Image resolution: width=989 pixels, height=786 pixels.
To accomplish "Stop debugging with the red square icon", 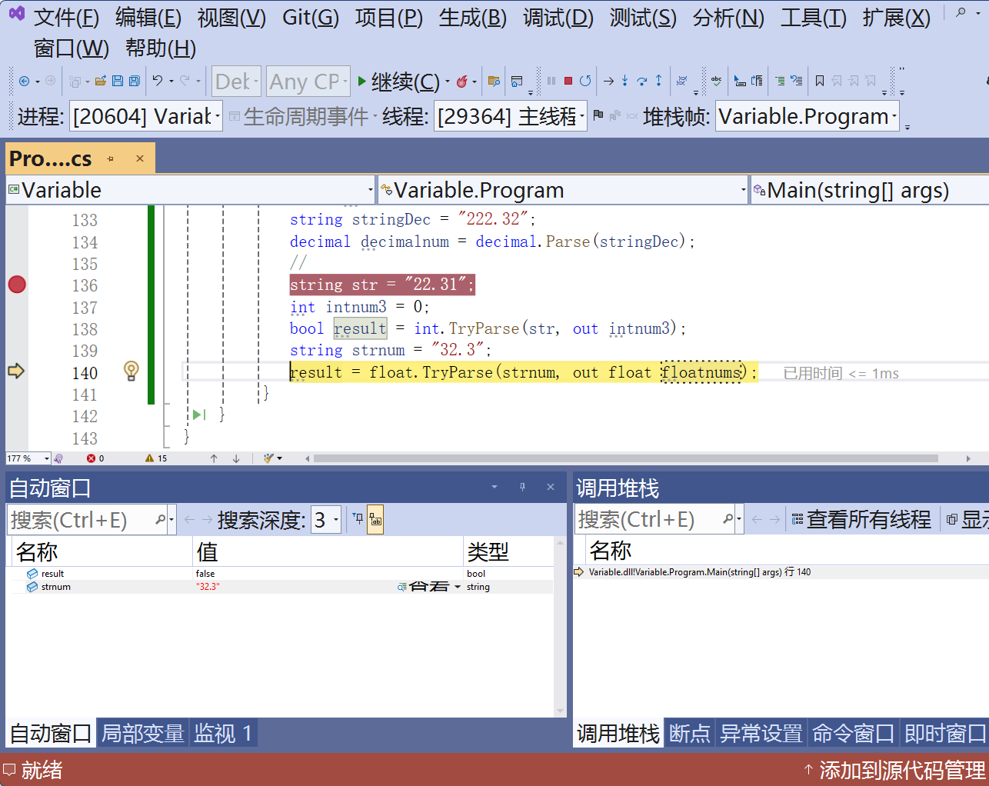I will (568, 80).
